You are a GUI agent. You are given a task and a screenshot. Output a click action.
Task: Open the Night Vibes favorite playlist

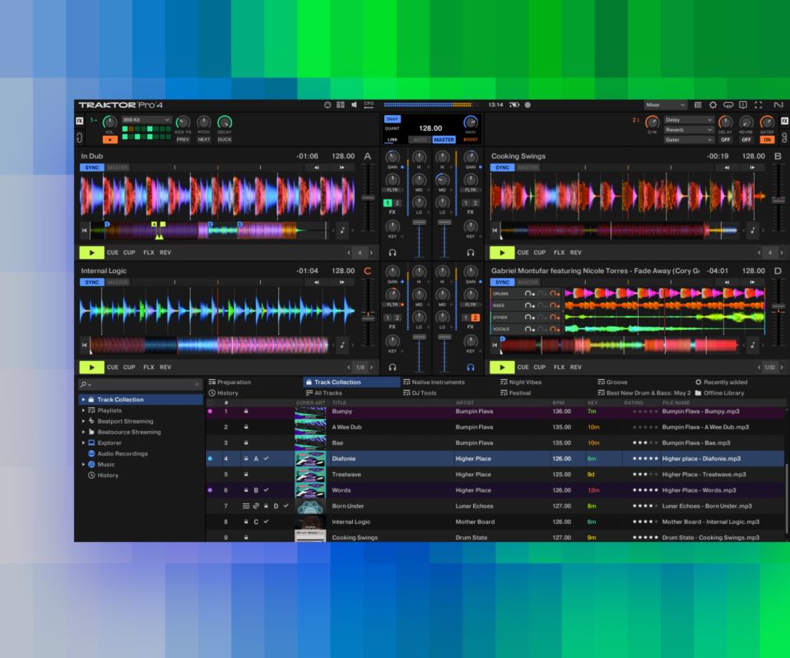click(525, 382)
